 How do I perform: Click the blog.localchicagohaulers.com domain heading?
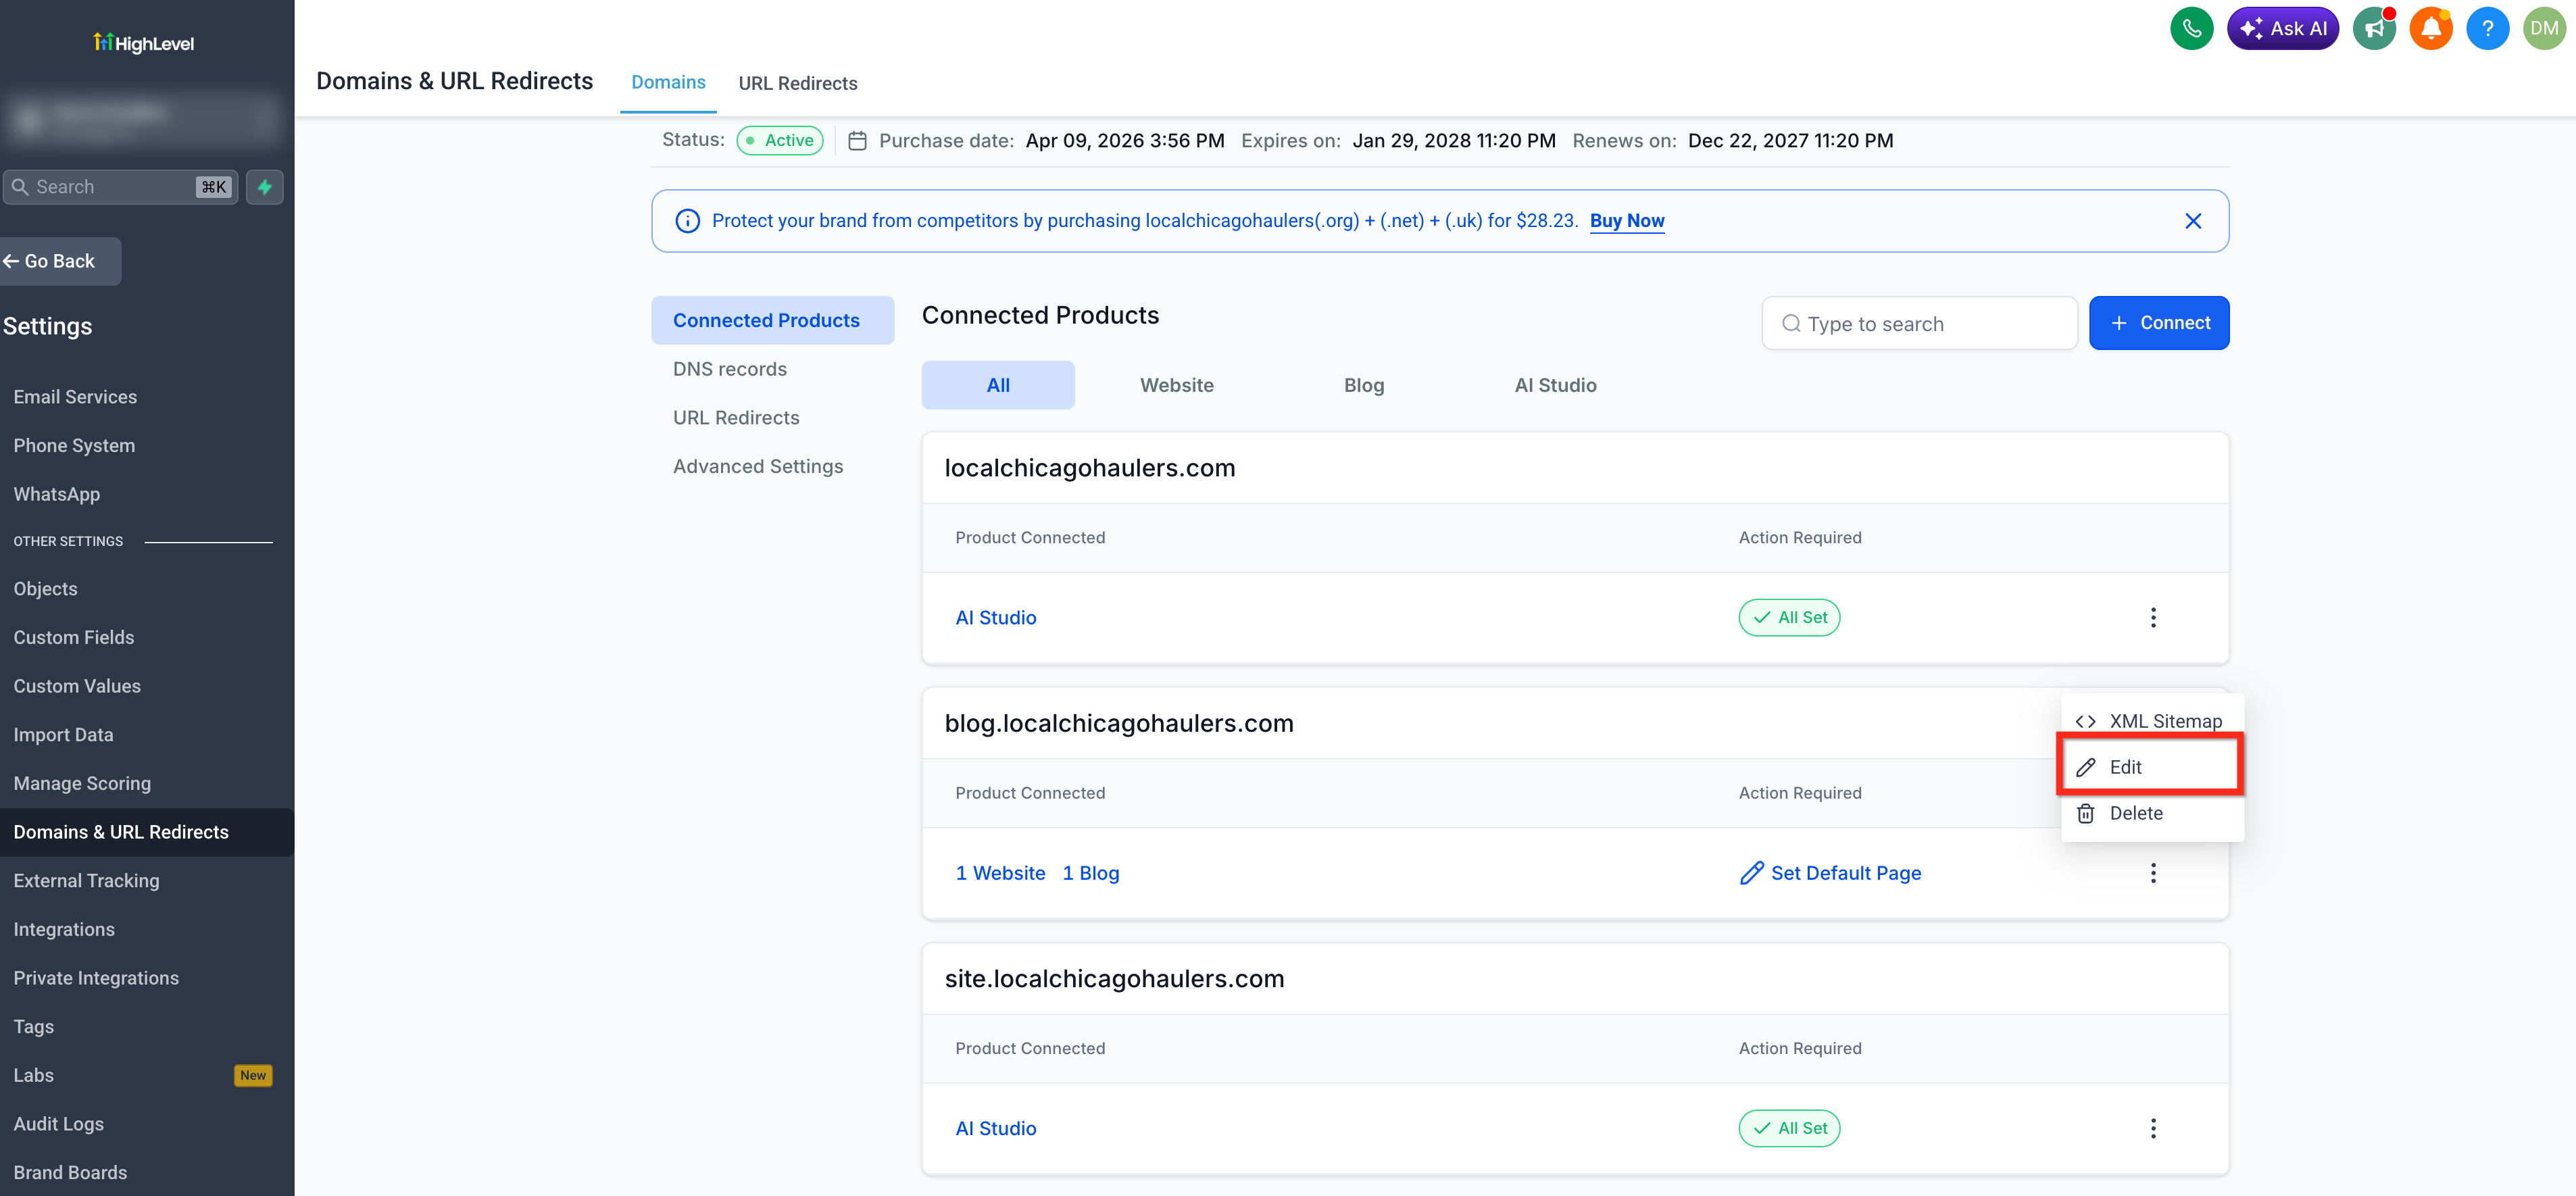click(1119, 723)
